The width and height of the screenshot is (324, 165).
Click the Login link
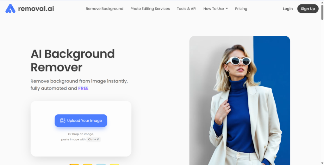coord(288,9)
